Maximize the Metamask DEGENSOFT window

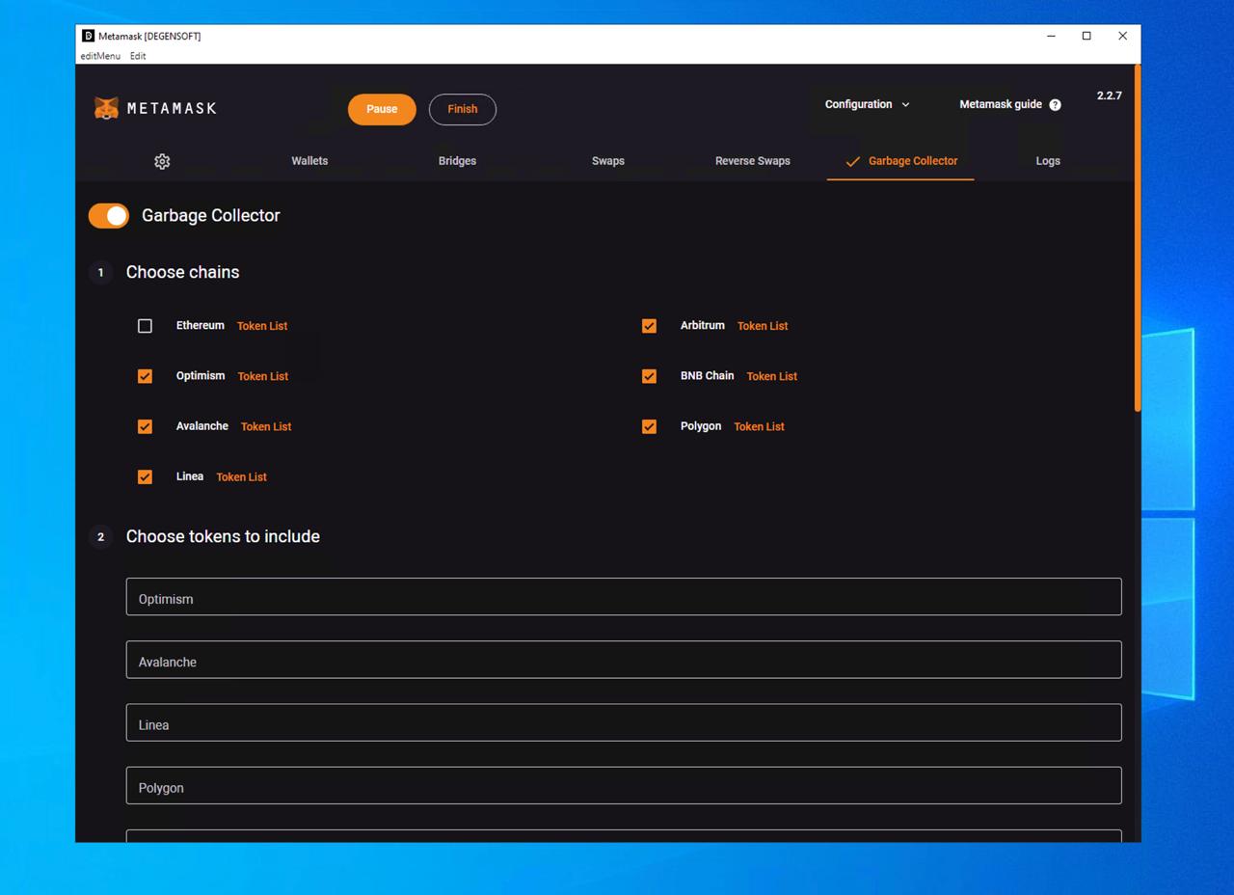pyautogui.click(x=1086, y=36)
